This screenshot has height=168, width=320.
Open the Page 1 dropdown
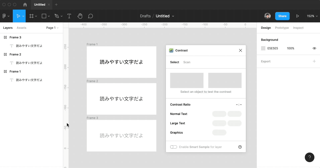click(52, 28)
